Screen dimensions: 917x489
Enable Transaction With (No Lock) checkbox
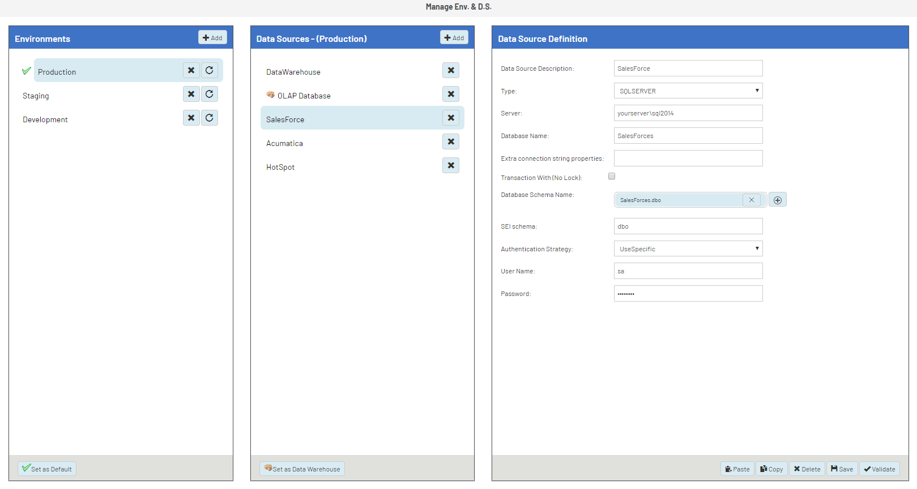(612, 177)
